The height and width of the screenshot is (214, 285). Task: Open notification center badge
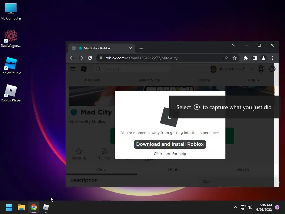277,207
